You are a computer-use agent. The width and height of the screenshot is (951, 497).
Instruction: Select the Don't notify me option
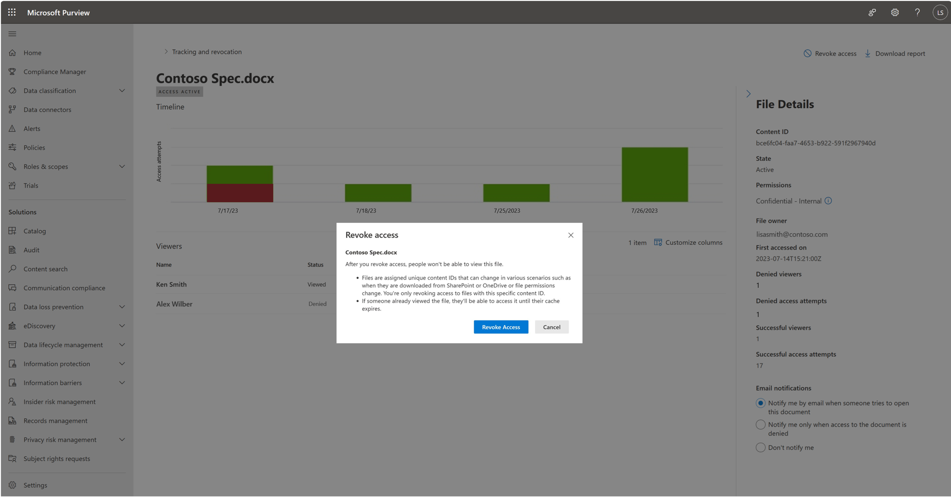(x=760, y=447)
